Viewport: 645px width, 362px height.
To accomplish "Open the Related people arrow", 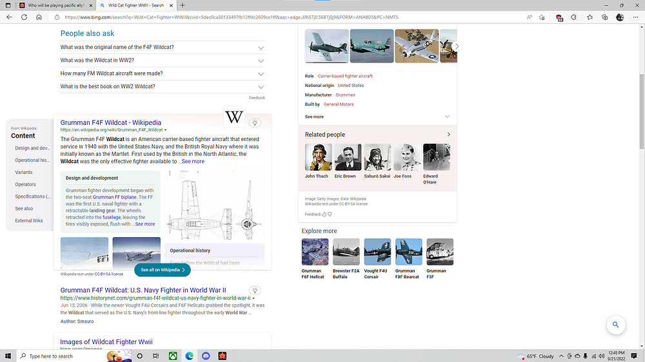I will pyautogui.click(x=448, y=135).
